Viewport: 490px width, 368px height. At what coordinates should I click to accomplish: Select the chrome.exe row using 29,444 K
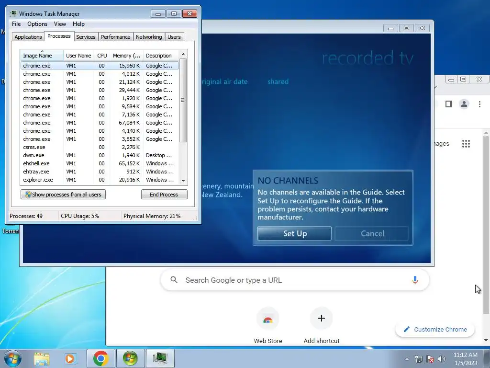click(100, 90)
